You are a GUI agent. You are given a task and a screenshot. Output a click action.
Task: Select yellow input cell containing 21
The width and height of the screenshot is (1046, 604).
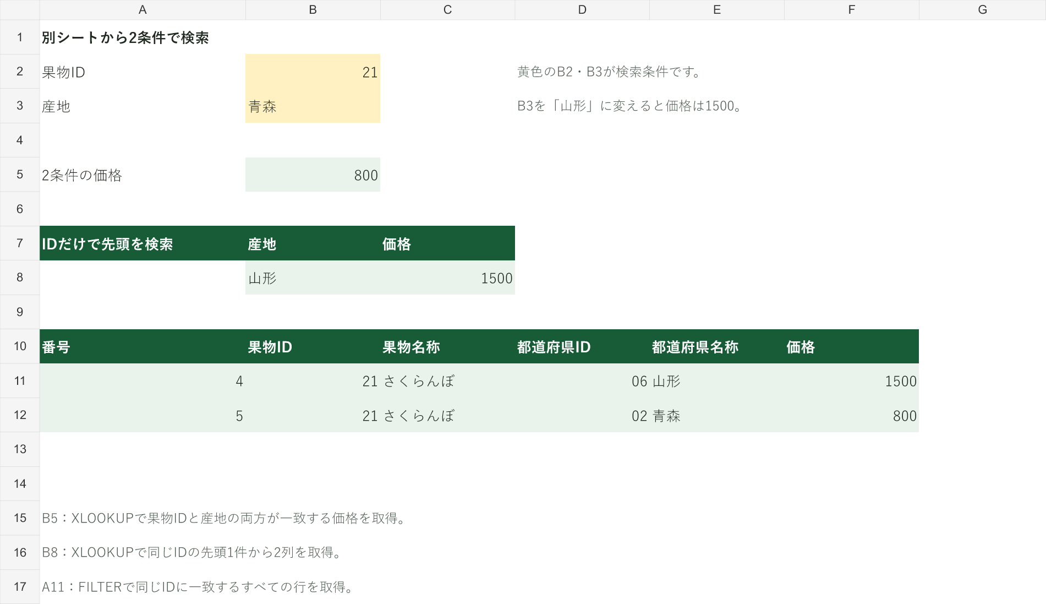click(x=313, y=72)
